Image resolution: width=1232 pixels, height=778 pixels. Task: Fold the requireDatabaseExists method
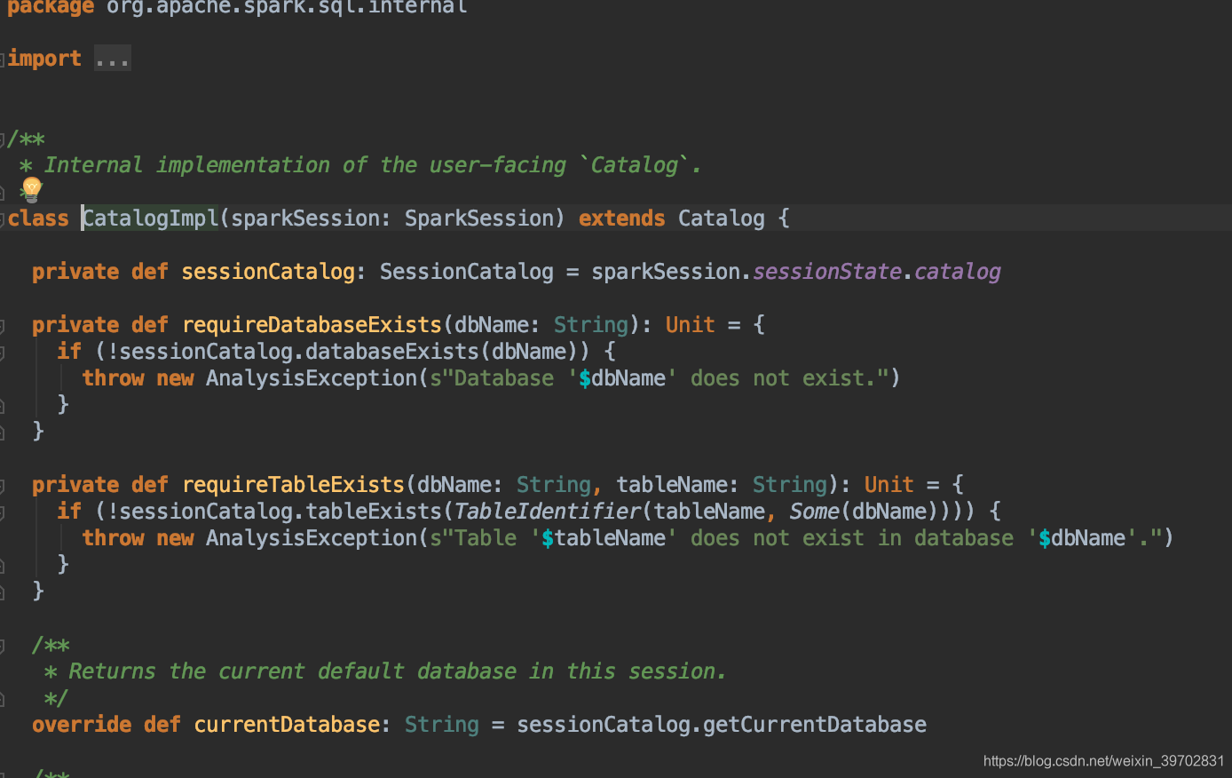(3, 325)
